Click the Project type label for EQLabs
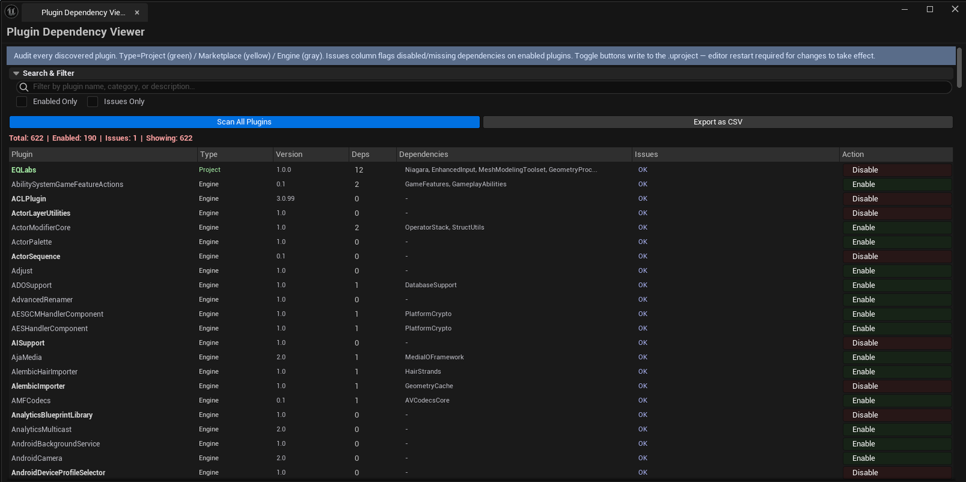Image resolution: width=966 pixels, height=482 pixels. coord(210,170)
